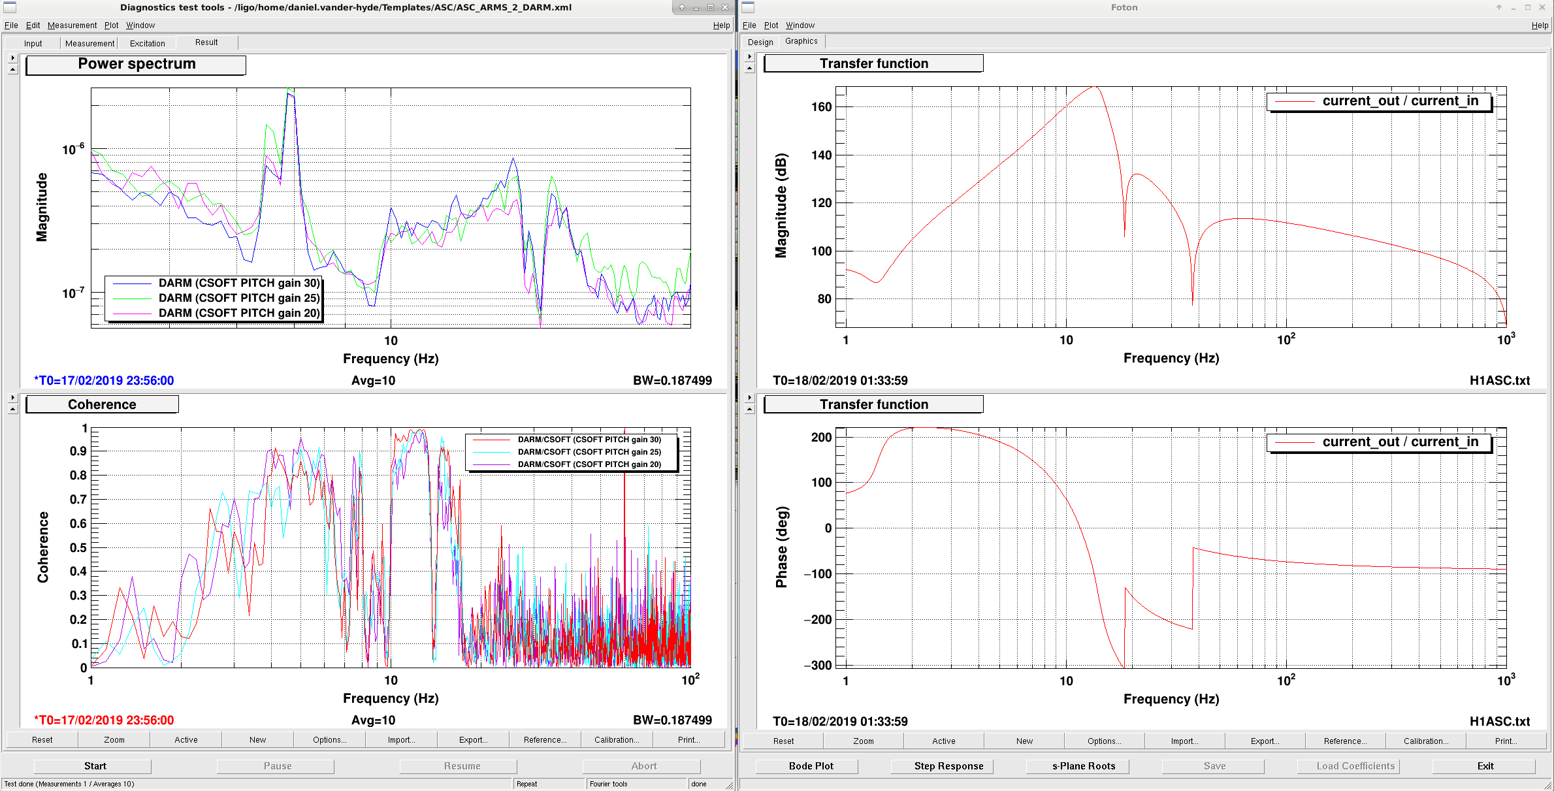Screen dimensions: 1554x791
Task: Click the Bode Plot button
Action: coord(811,766)
